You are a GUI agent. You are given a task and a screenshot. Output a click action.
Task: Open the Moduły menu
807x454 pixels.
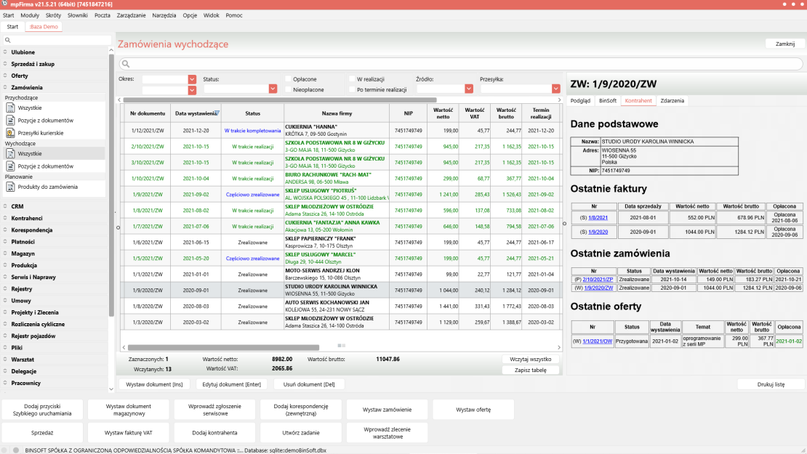click(x=29, y=15)
